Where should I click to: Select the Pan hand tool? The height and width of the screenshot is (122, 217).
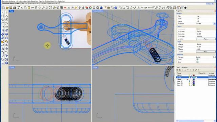[x=36, y=8]
